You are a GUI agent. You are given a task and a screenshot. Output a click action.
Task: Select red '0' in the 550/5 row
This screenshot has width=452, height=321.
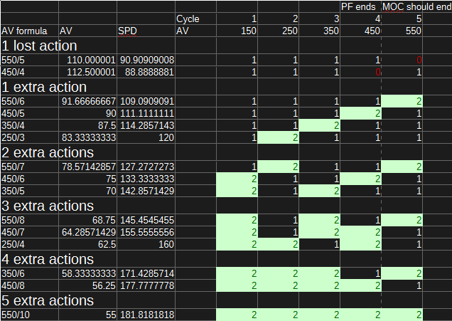coord(402,60)
